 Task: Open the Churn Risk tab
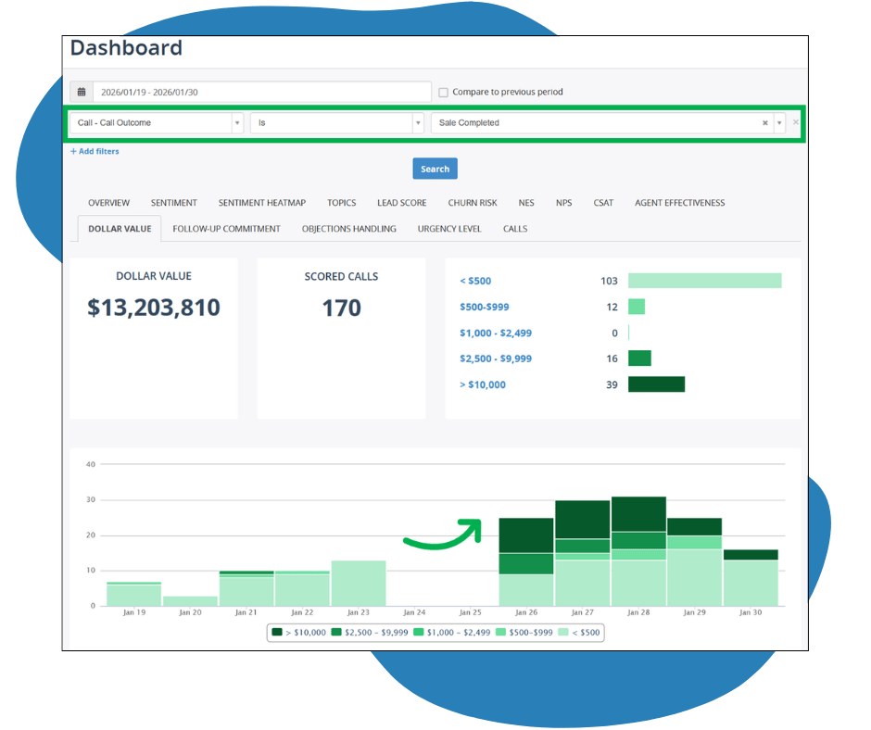[x=473, y=203]
